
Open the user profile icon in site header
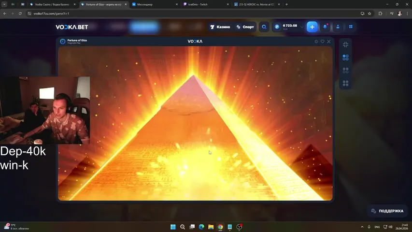[338, 27]
